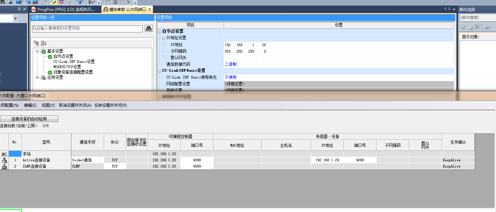Click the pin icon on the left navigation panel
496x212 pixels.
click(x=19, y=9)
